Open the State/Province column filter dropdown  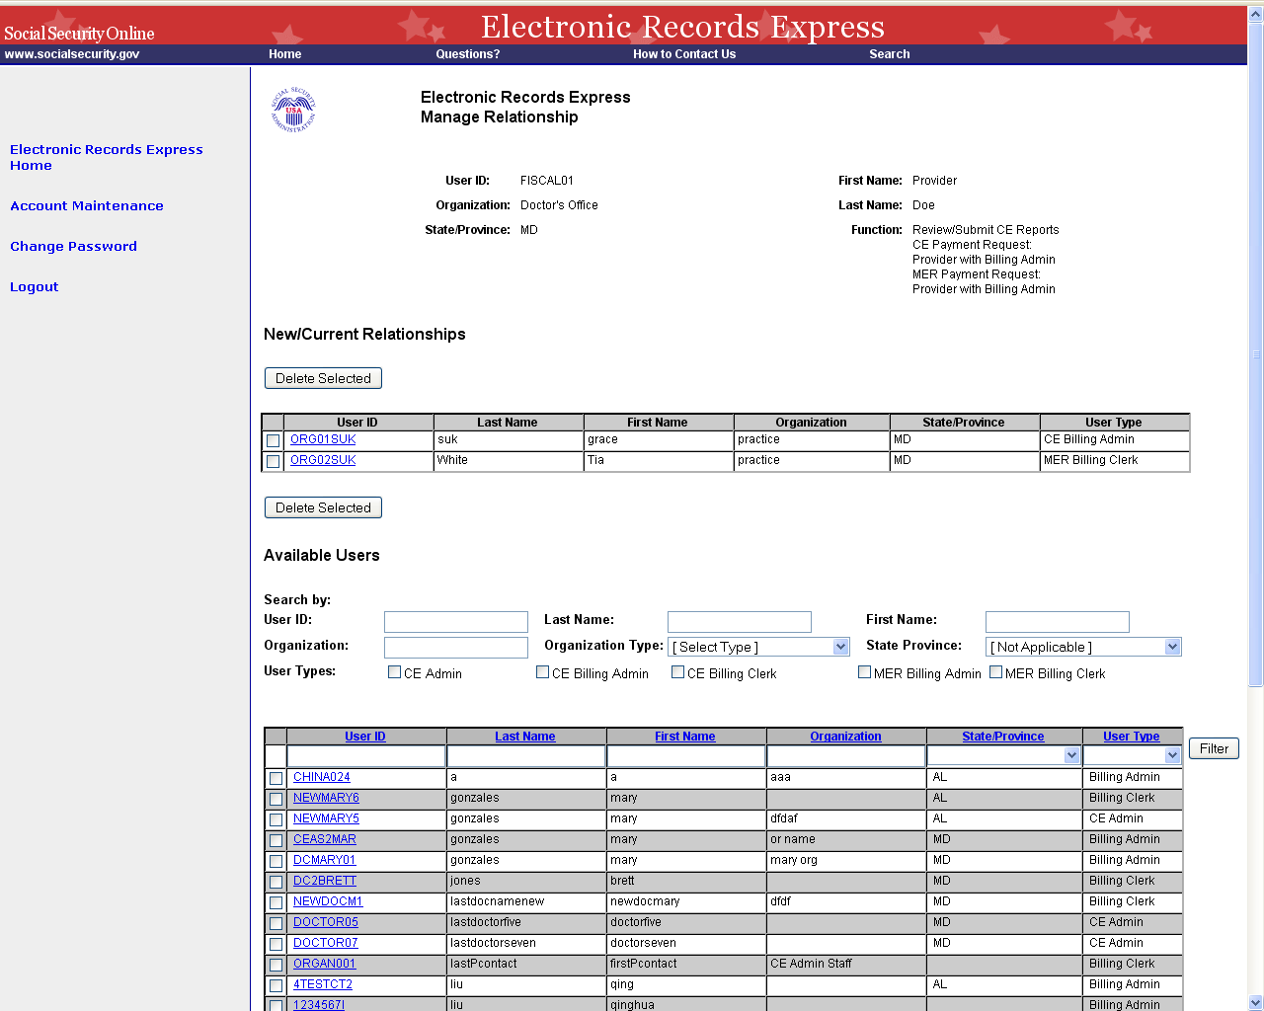[1071, 755]
